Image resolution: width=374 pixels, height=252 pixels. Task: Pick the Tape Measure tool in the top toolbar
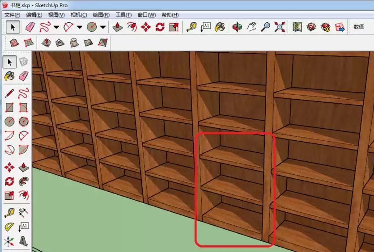point(191,27)
